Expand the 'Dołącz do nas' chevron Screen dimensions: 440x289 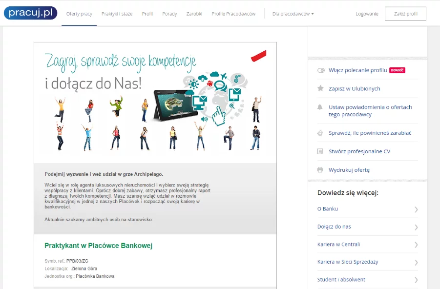[416, 227]
